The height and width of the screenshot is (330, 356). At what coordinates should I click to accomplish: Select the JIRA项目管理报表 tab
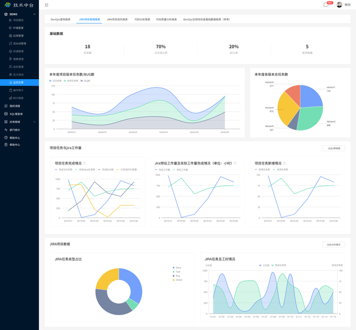pos(89,19)
